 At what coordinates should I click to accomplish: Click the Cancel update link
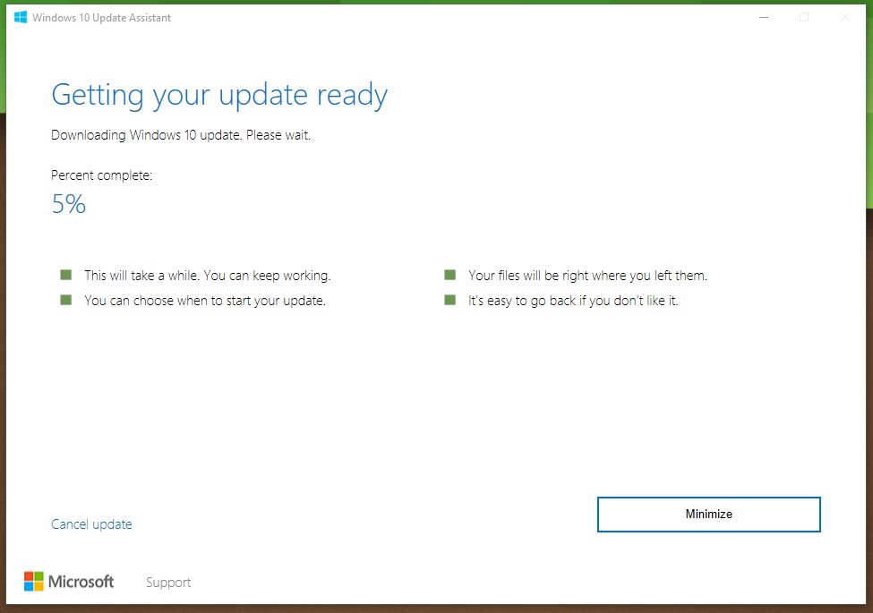coord(91,524)
